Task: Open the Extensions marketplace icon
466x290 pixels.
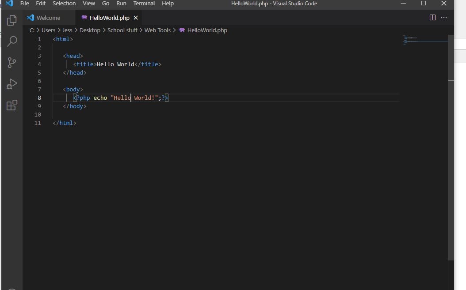Action: coord(12,105)
